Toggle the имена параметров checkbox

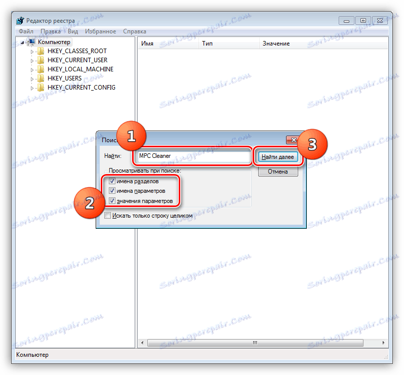point(112,191)
